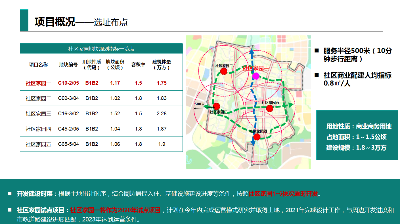400x224 pixels.
Task: Click the green right-pointing arrowhead on map
Action: pos(291,105)
